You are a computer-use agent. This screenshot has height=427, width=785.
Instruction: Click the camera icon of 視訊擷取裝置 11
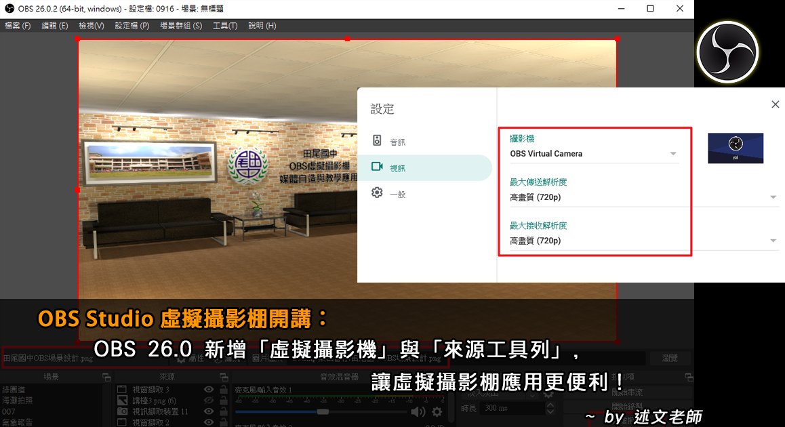tap(121, 411)
